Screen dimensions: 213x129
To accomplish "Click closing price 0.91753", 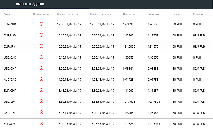I will pyautogui.click(x=153, y=80).
